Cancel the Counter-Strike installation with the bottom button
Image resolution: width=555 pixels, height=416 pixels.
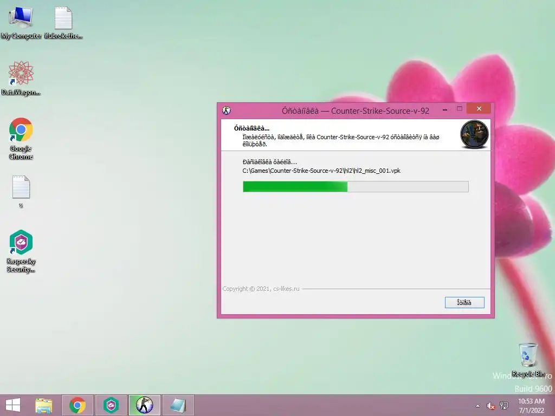[x=464, y=302]
